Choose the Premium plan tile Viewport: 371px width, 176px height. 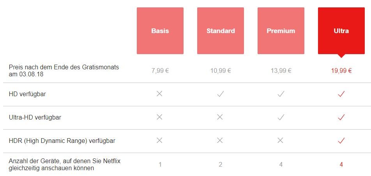click(281, 31)
